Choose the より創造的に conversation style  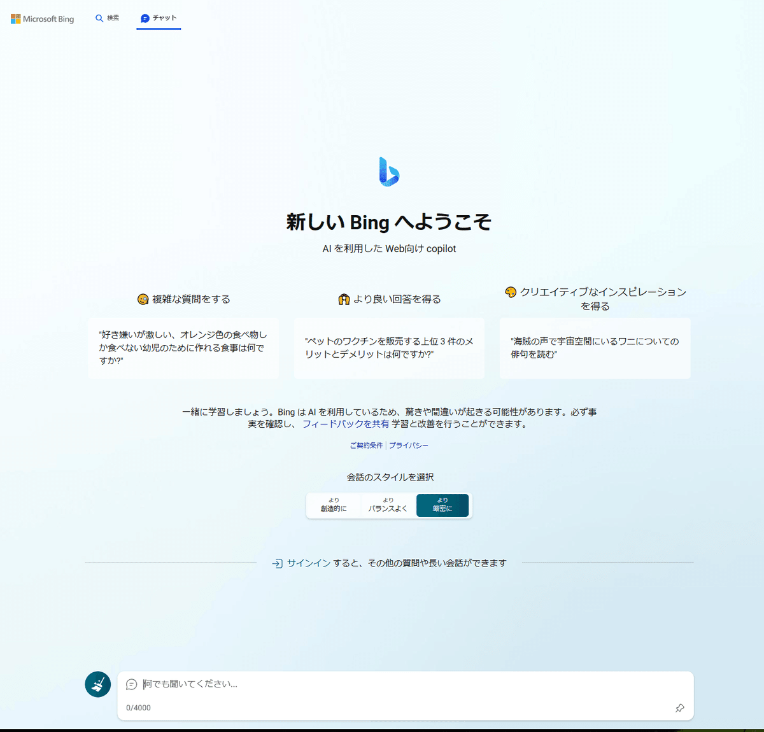point(334,505)
